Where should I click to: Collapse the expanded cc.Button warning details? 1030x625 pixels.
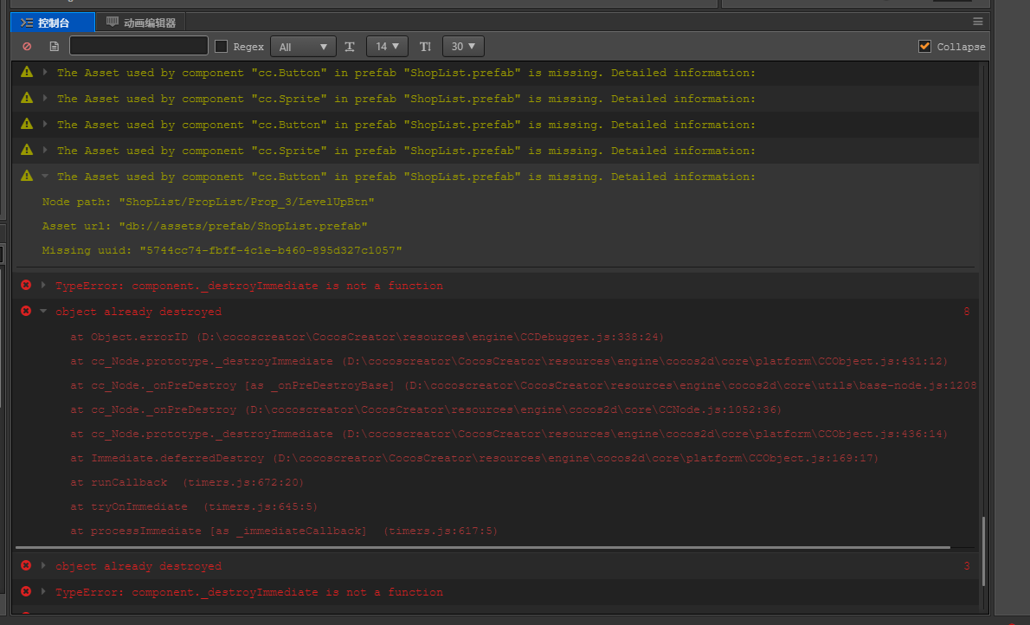tap(45, 177)
